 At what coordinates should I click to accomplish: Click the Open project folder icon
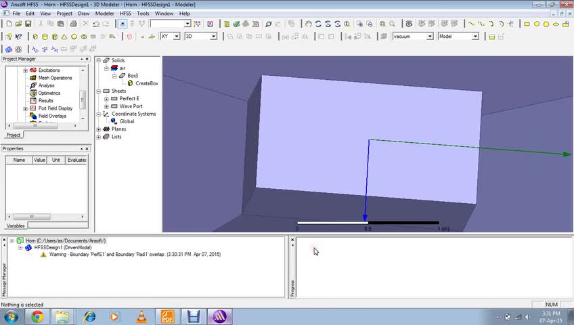tap(18, 24)
